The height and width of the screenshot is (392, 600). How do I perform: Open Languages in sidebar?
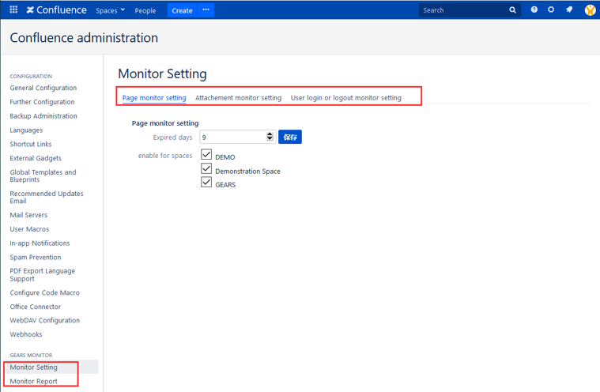(x=26, y=130)
